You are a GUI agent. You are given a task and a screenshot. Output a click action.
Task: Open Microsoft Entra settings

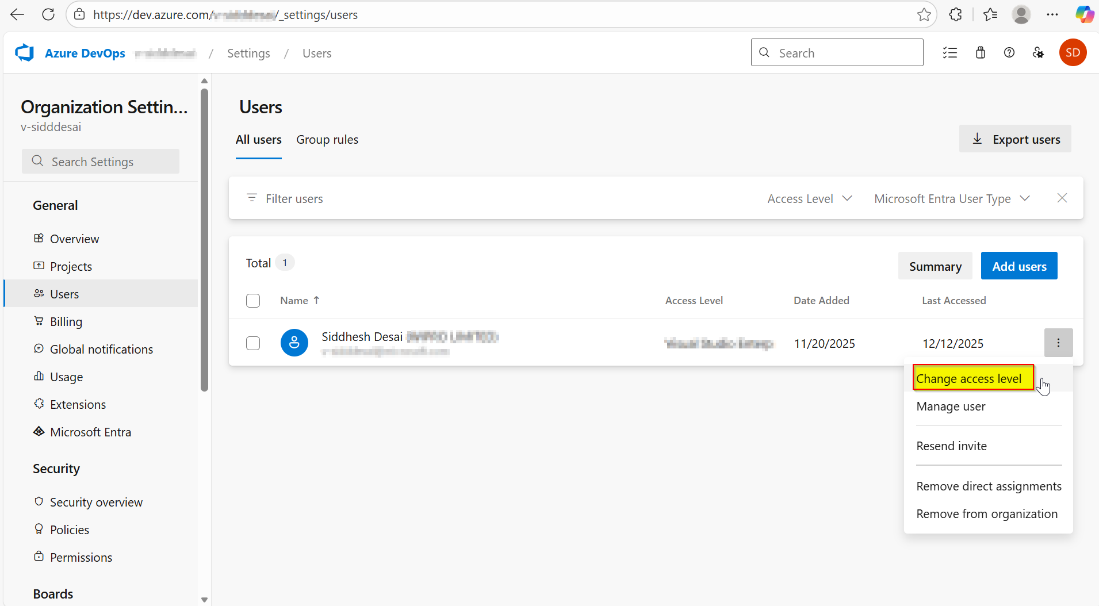101,432
